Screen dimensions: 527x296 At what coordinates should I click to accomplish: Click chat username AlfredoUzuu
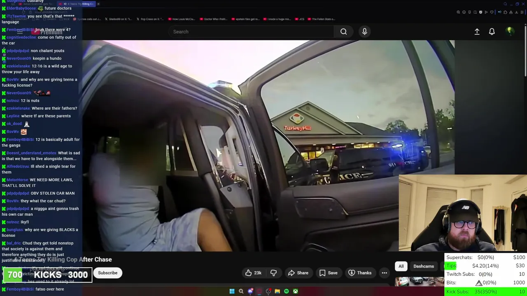[18, 166]
